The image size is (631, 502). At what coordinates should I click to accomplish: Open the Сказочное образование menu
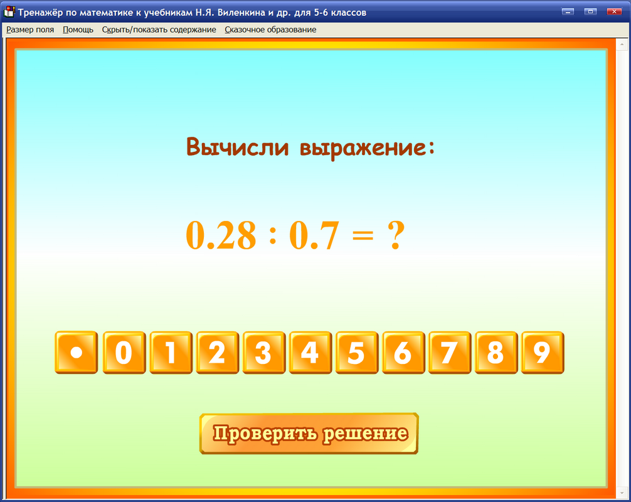point(270,29)
